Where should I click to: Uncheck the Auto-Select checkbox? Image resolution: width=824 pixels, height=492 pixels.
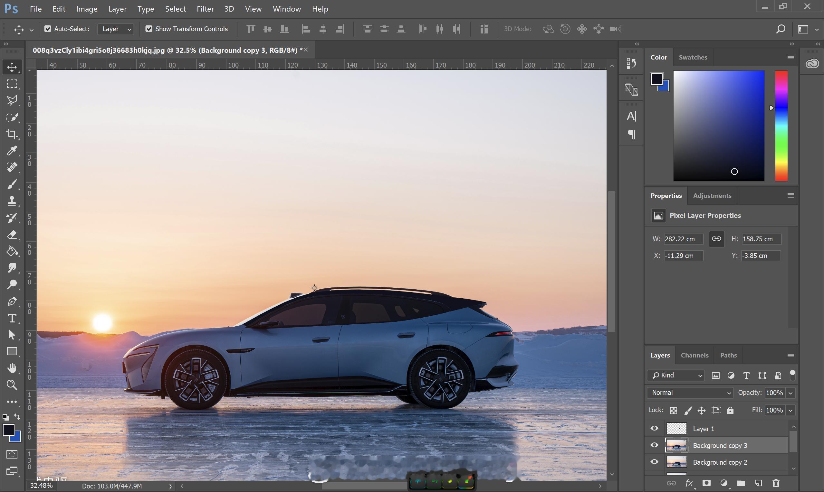48,29
